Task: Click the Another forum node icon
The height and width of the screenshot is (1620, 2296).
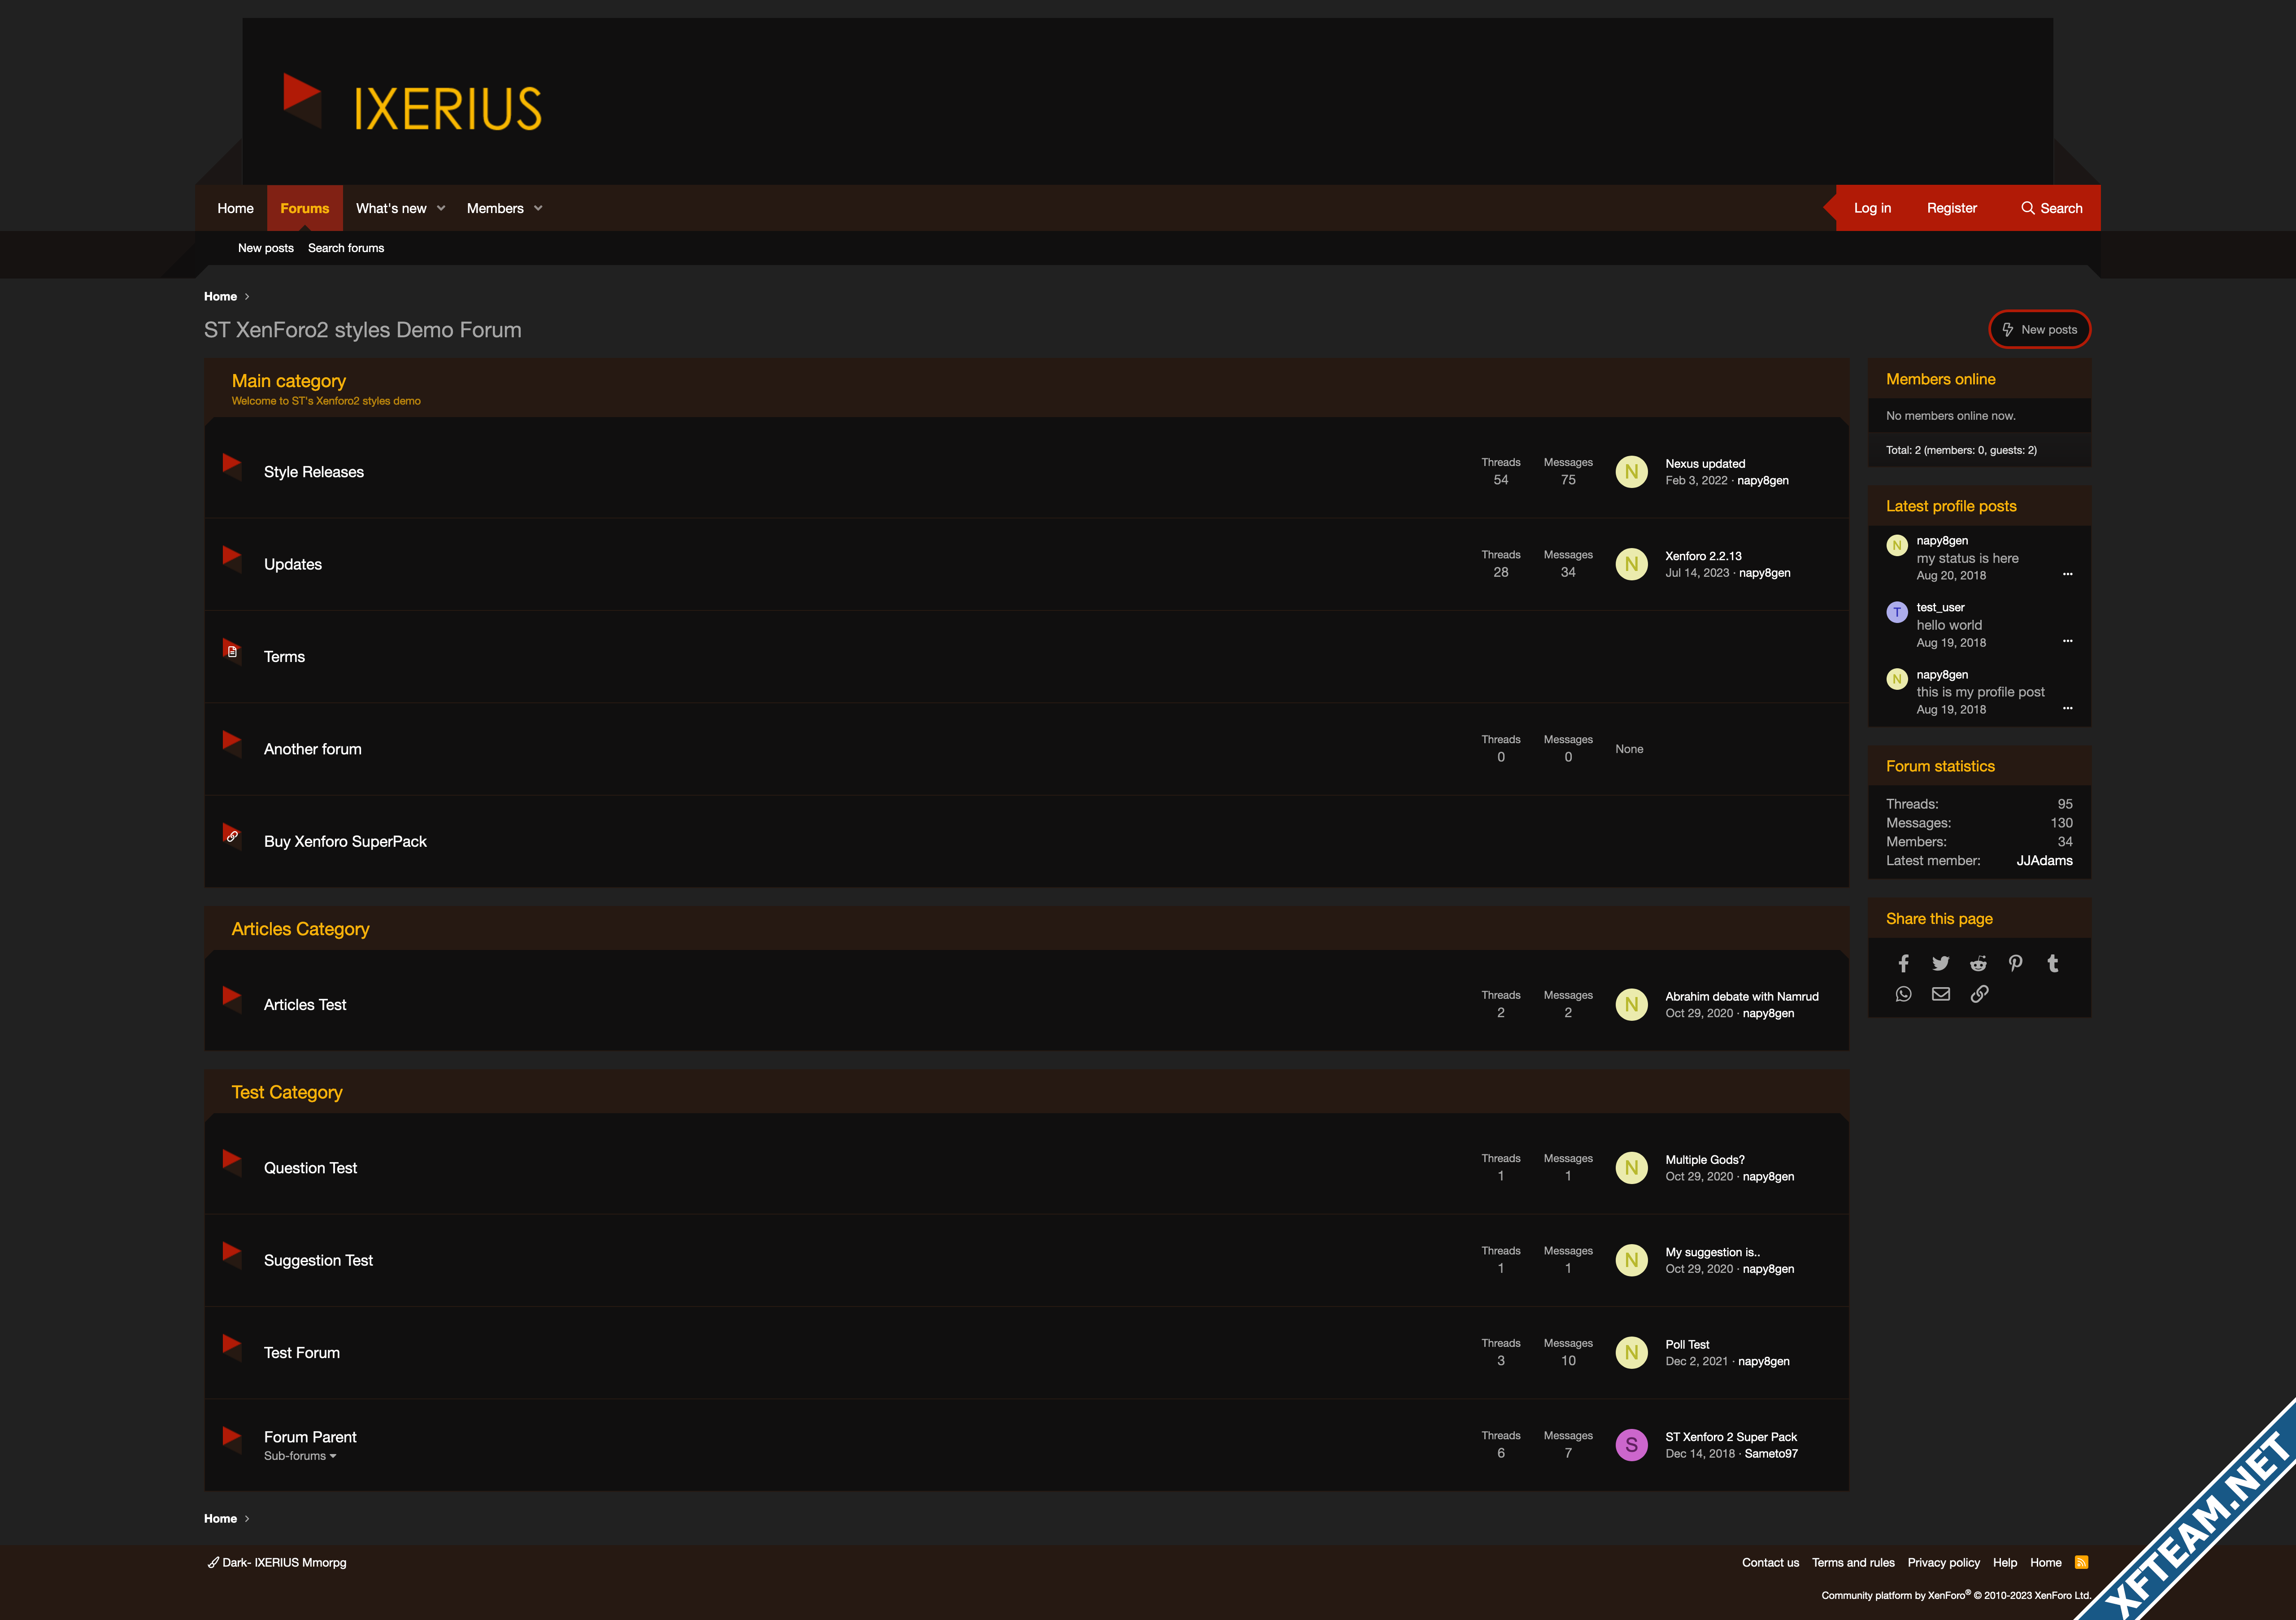Action: 232,743
